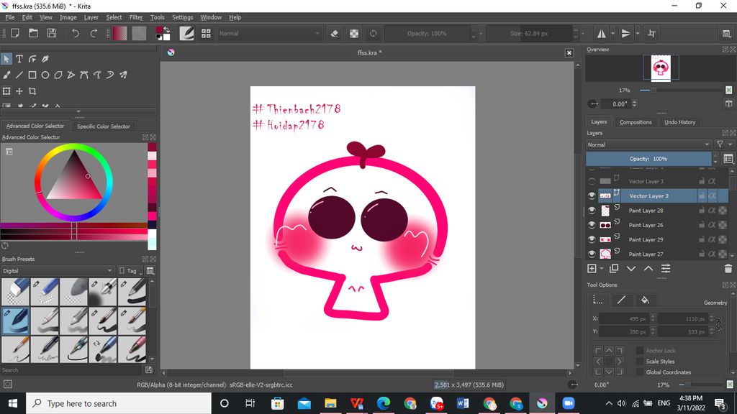Enable Scale Styles checkbox
737x414 pixels.
tap(640, 362)
